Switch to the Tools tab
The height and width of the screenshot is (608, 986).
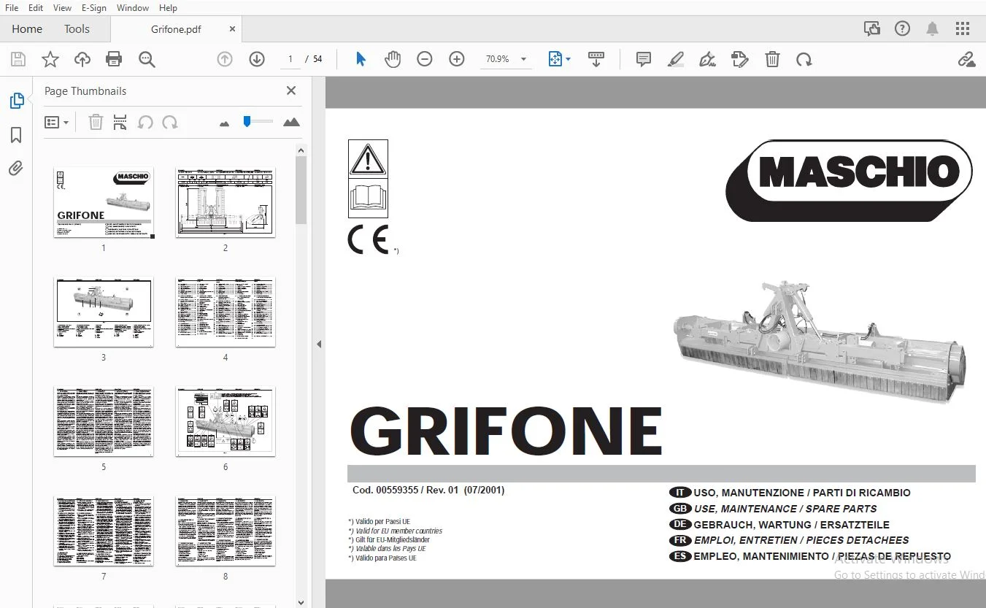[x=77, y=29]
